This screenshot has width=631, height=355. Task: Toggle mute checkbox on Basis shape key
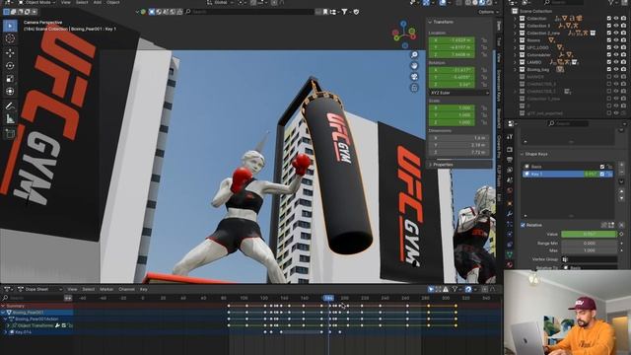click(x=602, y=167)
